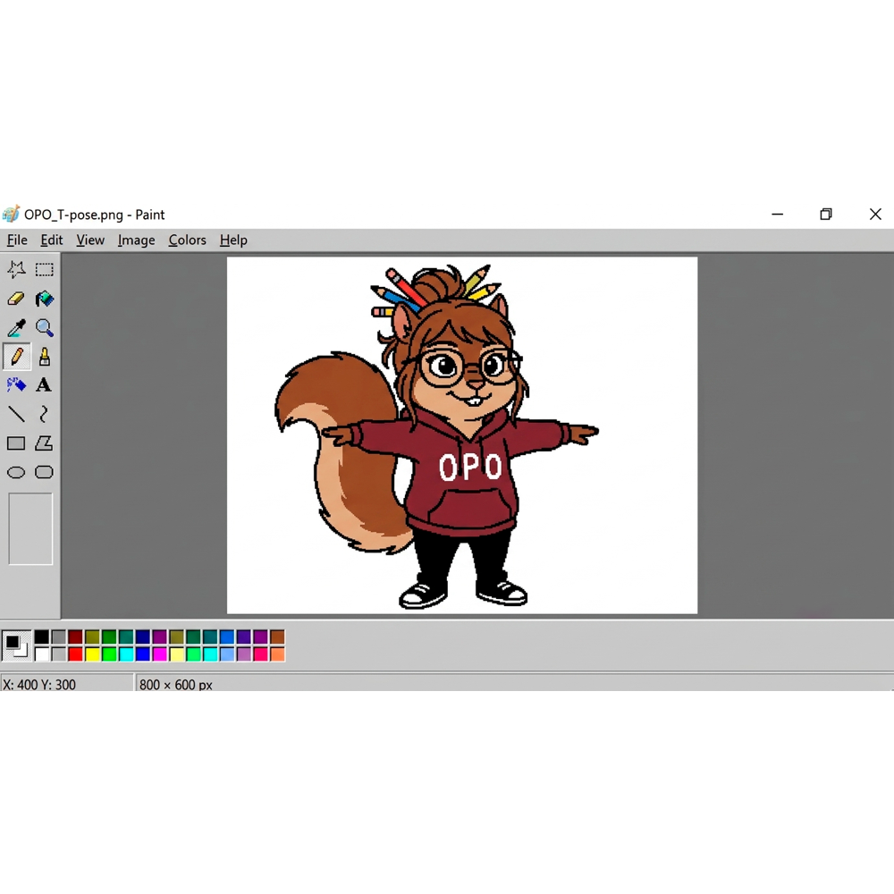Pick the yellow color swatch

pyautogui.click(x=92, y=654)
